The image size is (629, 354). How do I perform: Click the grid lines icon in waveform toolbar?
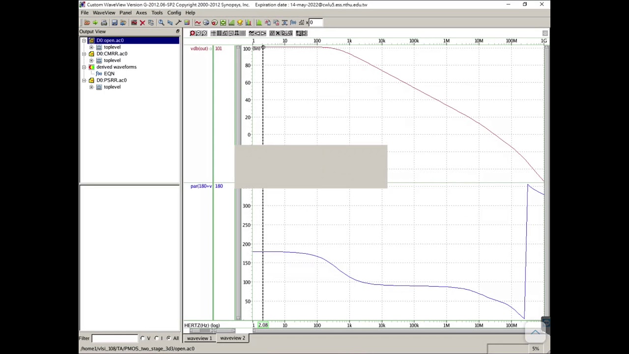[243, 33]
